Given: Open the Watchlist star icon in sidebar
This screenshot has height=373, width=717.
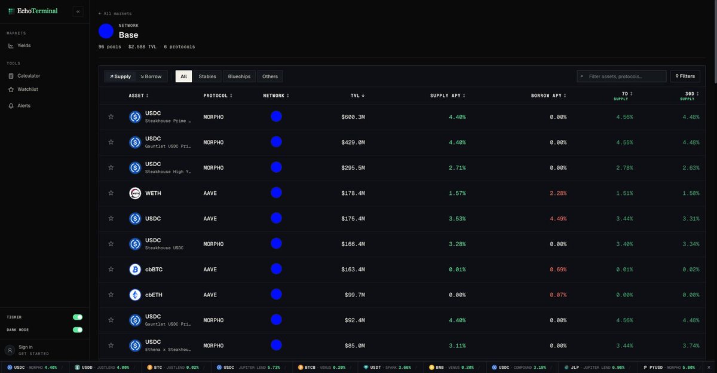Looking at the screenshot, I should [x=11, y=89].
